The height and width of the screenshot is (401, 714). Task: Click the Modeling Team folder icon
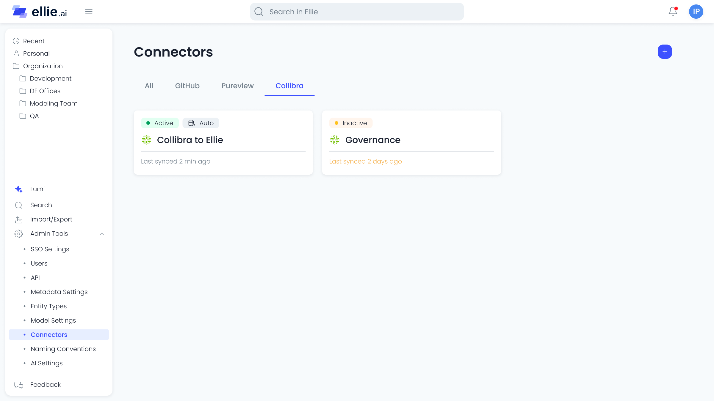click(x=23, y=103)
